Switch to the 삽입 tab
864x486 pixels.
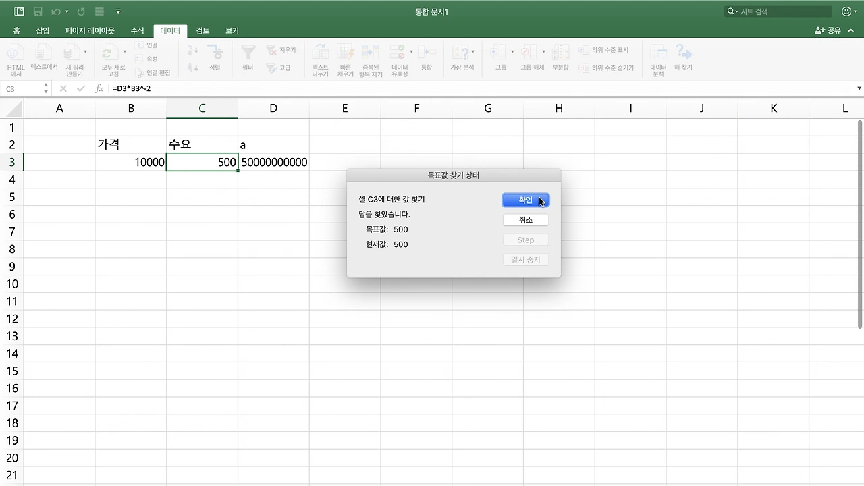point(43,30)
